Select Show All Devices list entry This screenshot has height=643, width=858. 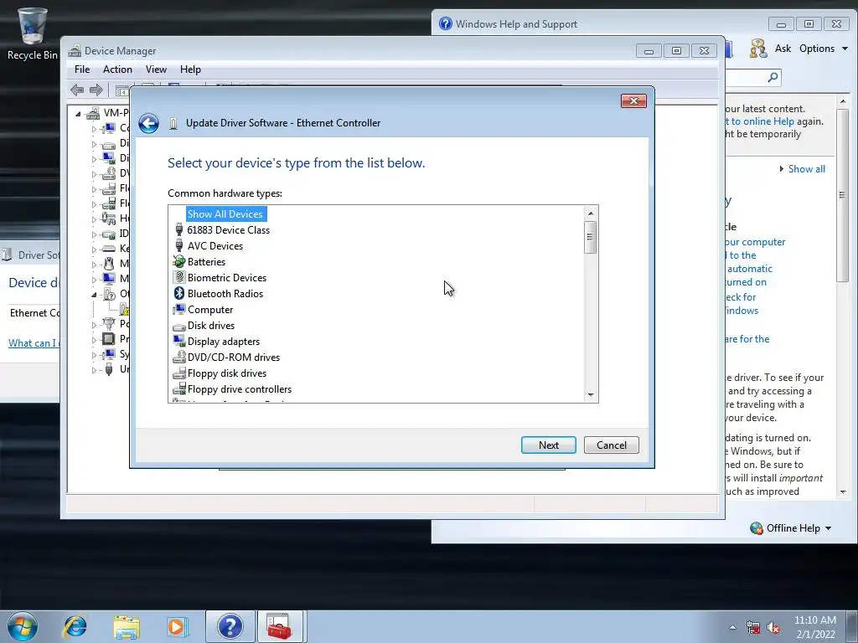[225, 213]
